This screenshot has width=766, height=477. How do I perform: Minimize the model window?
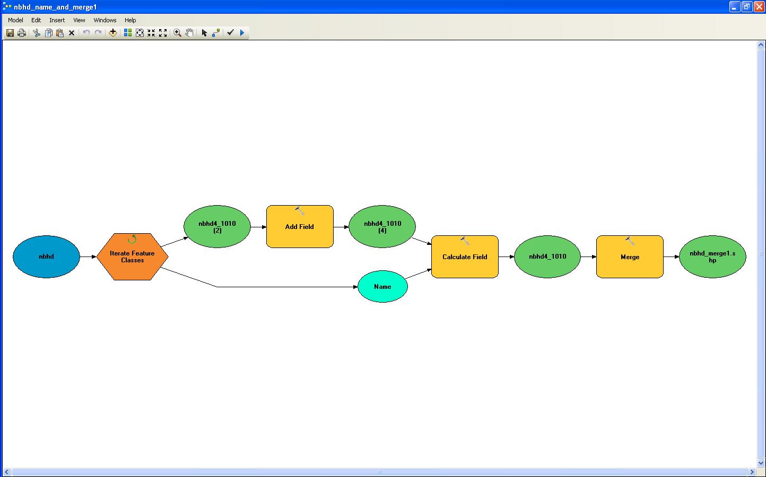click(735, 7)
